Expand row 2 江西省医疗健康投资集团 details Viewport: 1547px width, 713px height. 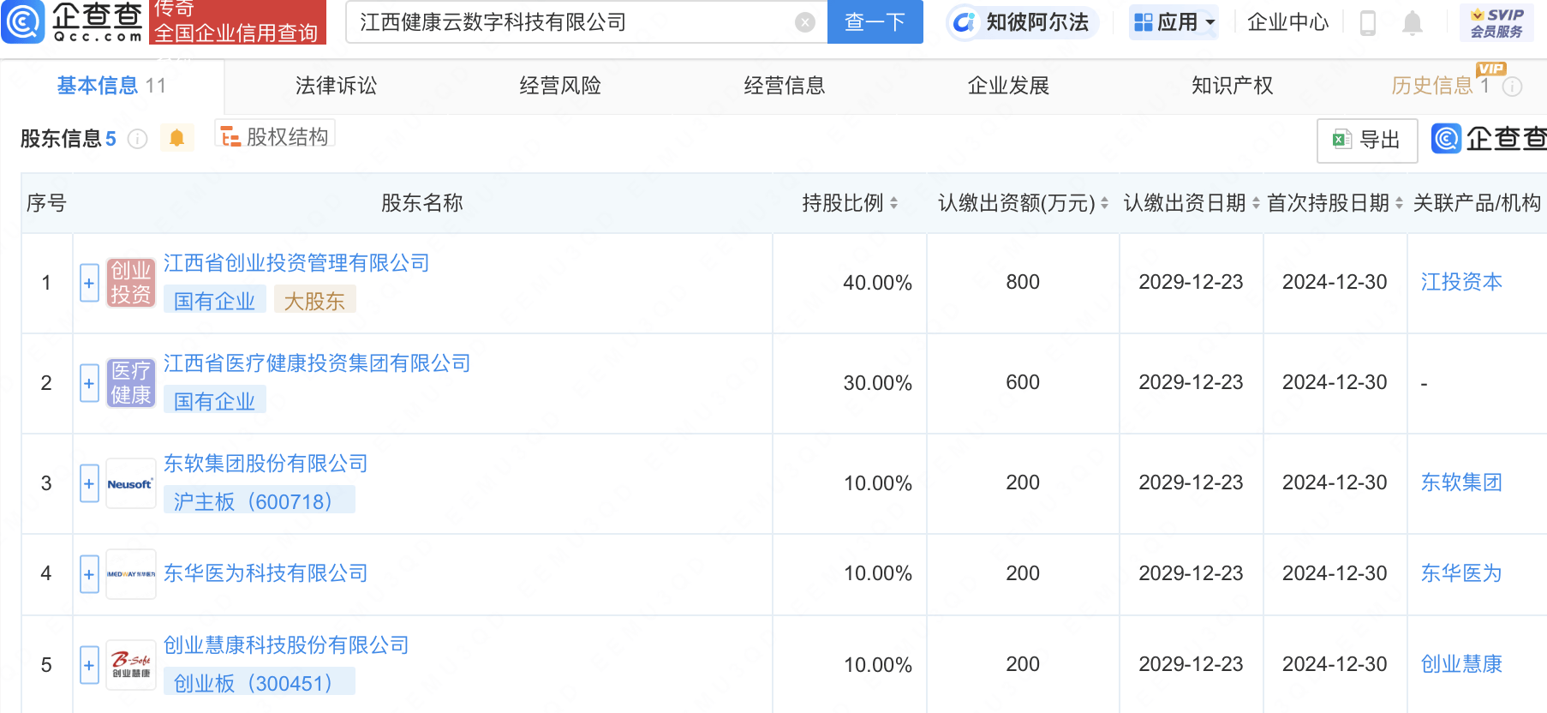tap(89, 383)
